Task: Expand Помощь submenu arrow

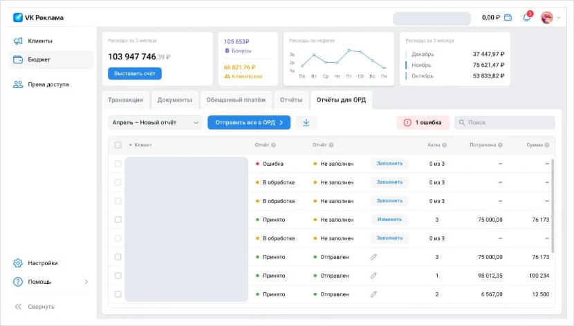Action: click(x=86, y=282)
